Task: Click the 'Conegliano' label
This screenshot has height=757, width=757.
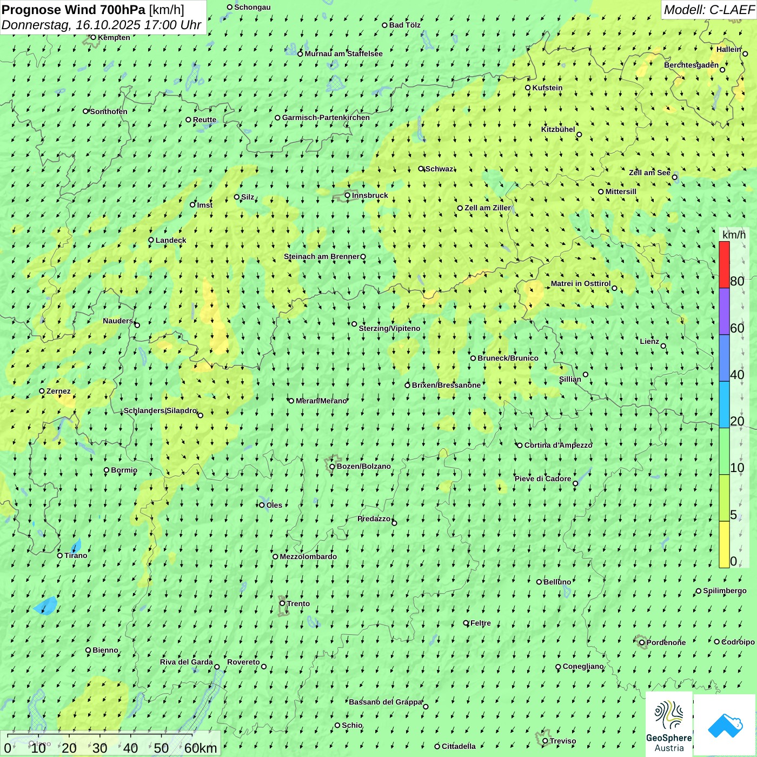Action: 583,666
